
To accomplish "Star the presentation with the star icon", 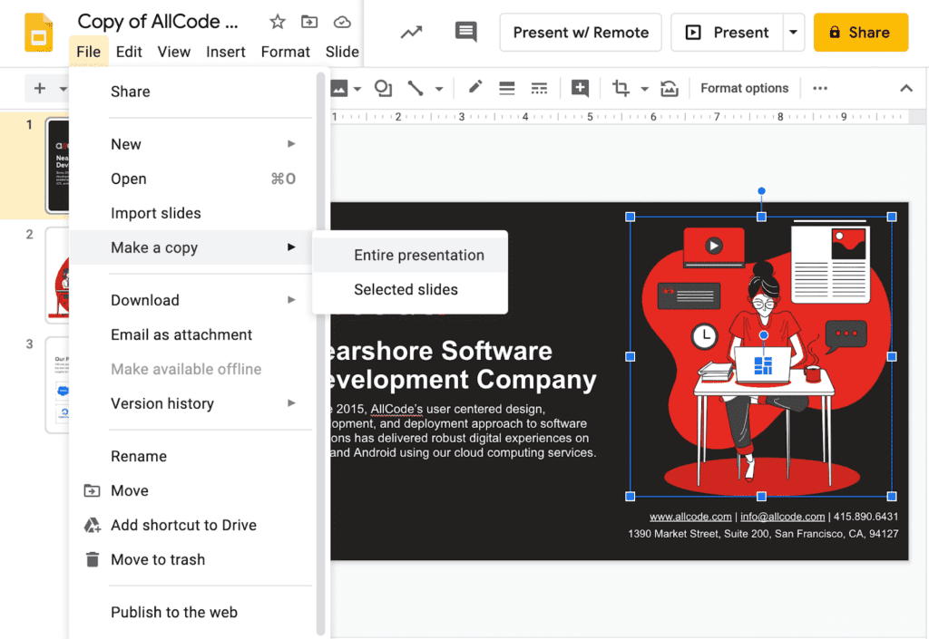I will click(278, 22).
